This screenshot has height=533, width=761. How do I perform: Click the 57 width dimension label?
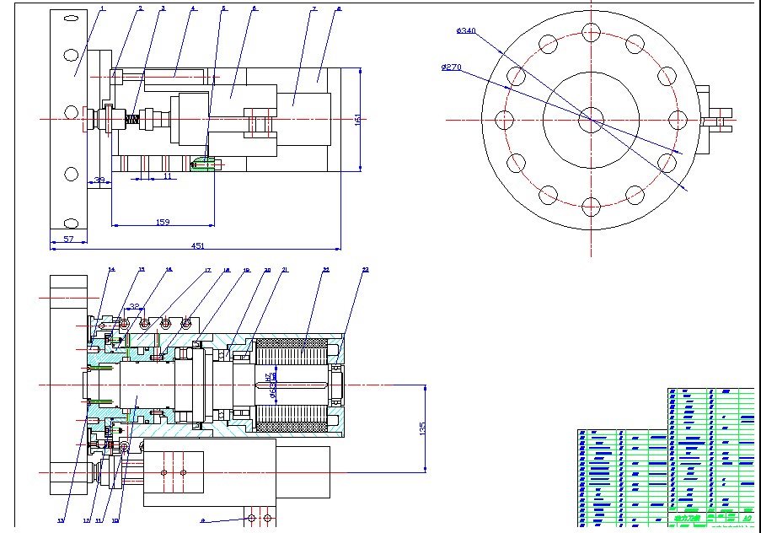click(x=69, y=240)
